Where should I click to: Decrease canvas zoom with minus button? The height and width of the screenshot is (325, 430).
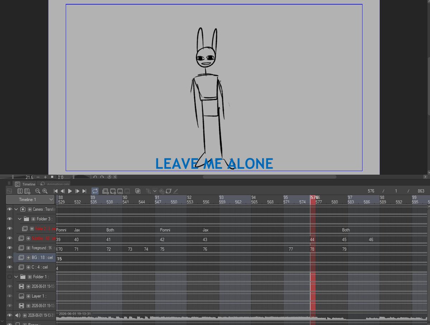pyautogui.click(x=38, y=177)
